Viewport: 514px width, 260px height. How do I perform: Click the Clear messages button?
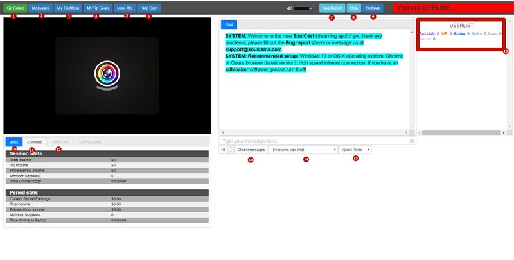tap(251, 149)
